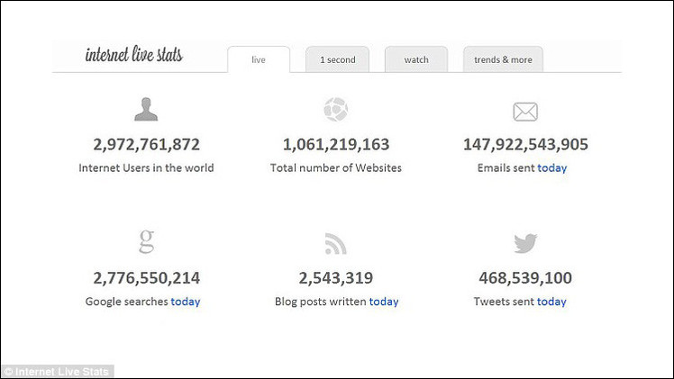
Task: Click the Twitter bird icon
Action: 525,243
